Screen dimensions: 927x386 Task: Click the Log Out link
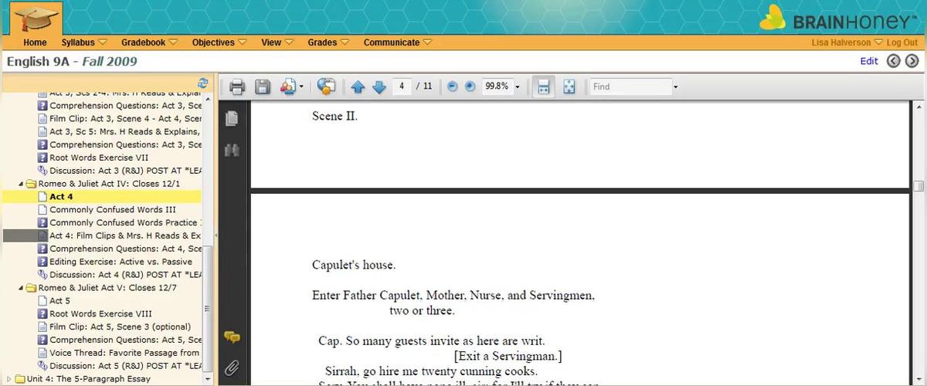click(902, 43)
